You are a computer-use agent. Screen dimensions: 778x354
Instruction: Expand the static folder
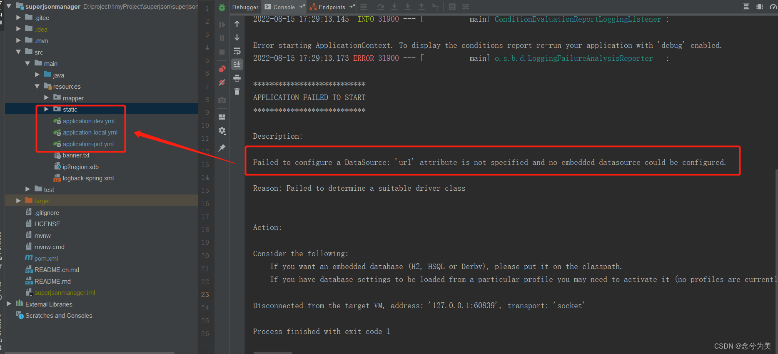(47, 109)
